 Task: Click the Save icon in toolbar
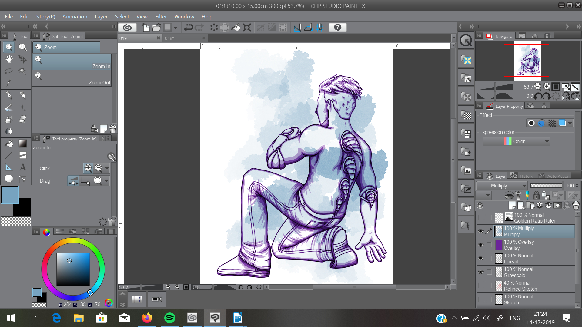coord(167,28)
